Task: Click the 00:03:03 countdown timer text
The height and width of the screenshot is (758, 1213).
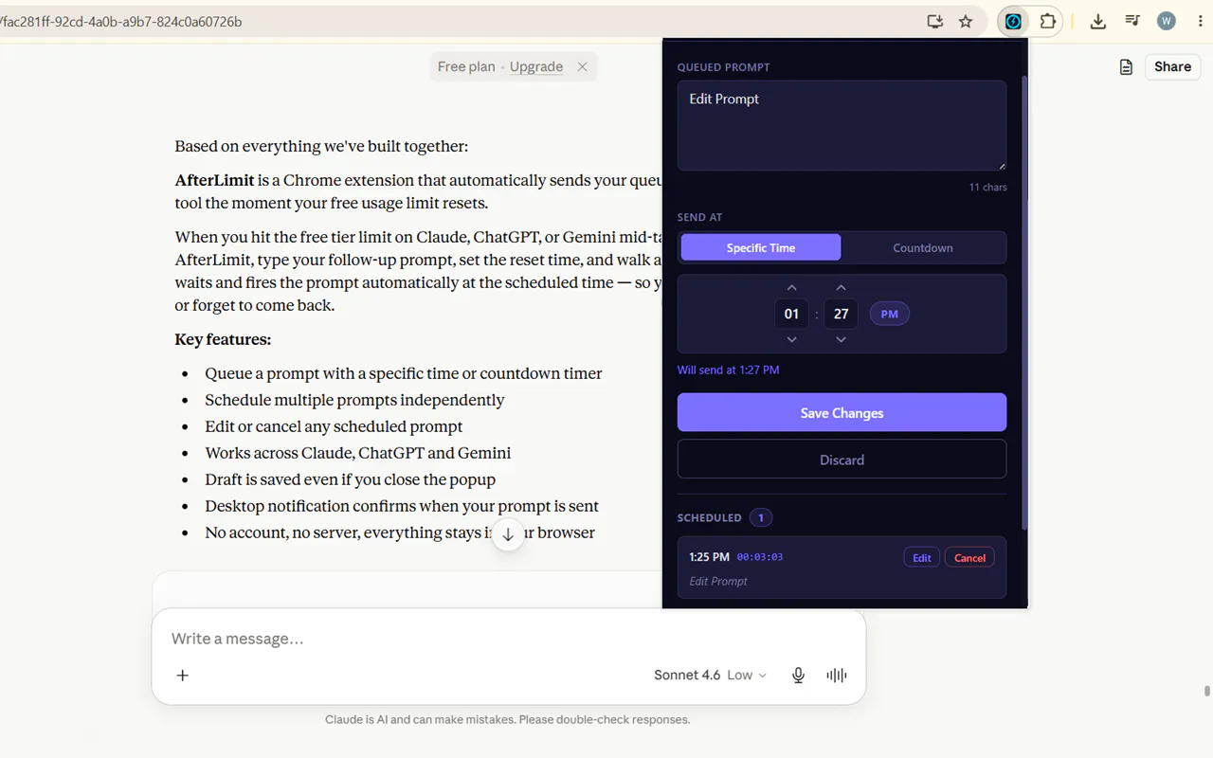Action: tap(760, 557)
